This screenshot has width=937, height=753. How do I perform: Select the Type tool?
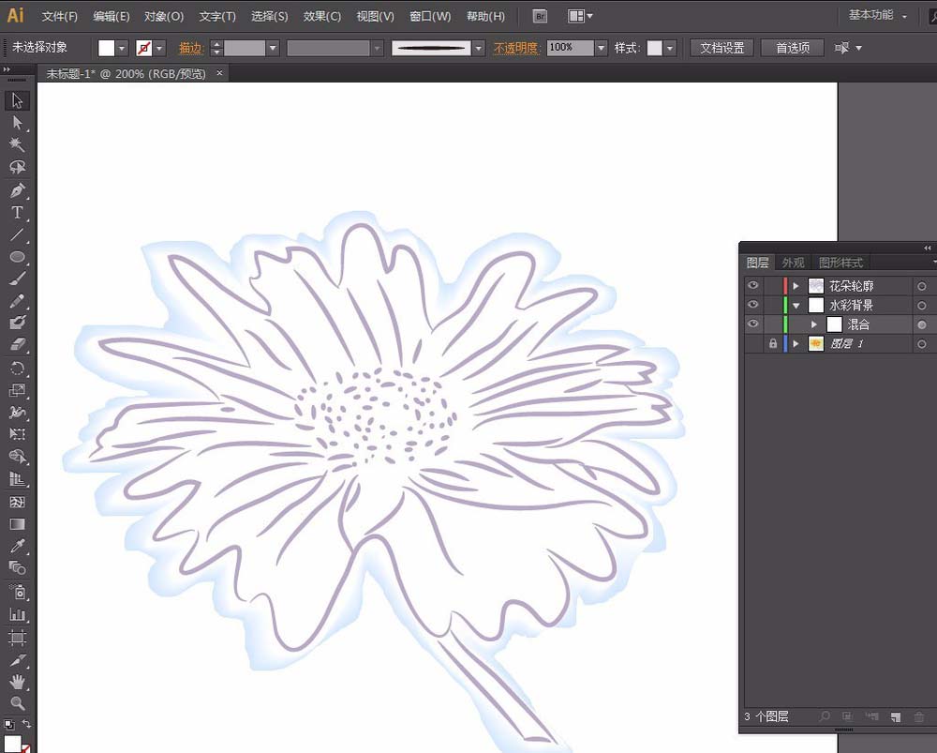coord(17,213)
